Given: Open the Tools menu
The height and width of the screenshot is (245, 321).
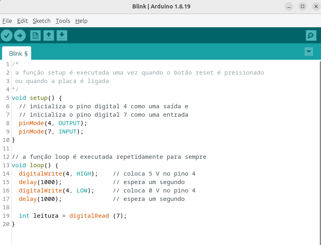Looking at the screenshot, I should pos(63,21).
